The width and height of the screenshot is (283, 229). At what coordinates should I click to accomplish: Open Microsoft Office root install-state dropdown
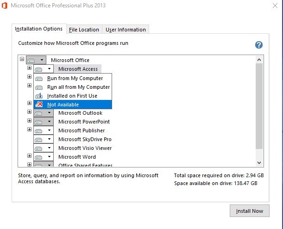(36, 60)
